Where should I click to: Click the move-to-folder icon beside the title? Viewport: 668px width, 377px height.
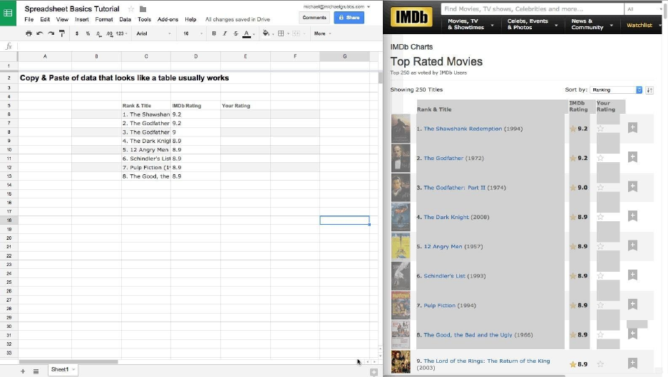click(143, 9)
